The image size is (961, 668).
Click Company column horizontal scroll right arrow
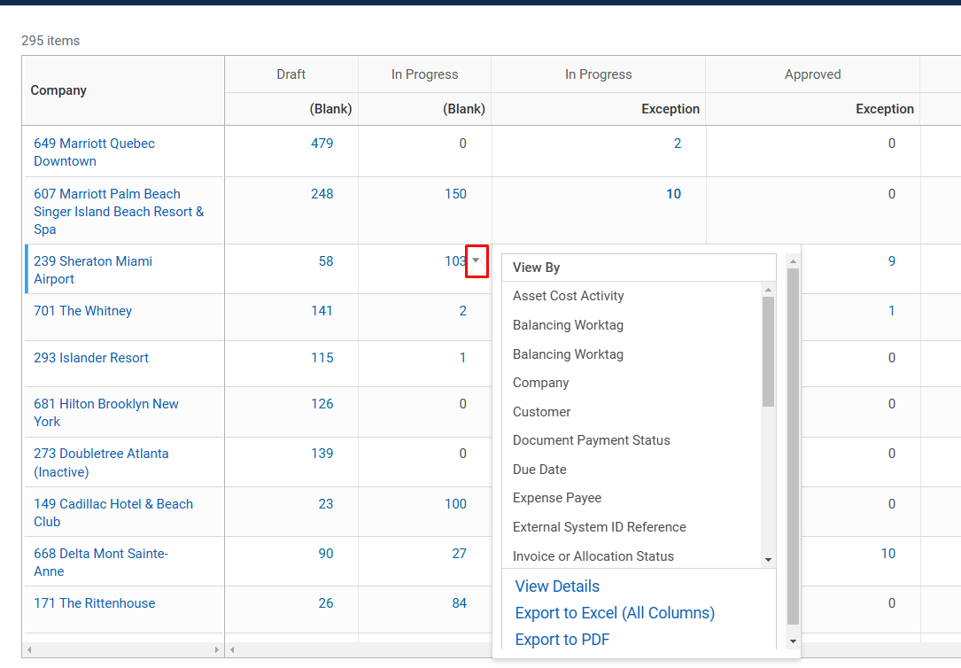216,649
